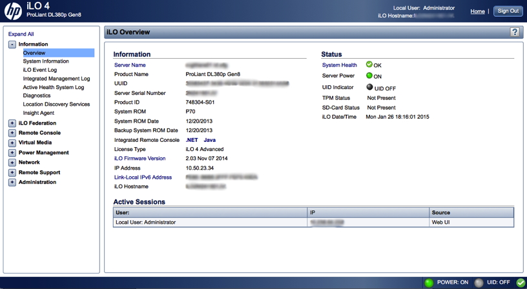
Task: Click the TPM Status 'Not Present' value
Action: click(381, 98)
